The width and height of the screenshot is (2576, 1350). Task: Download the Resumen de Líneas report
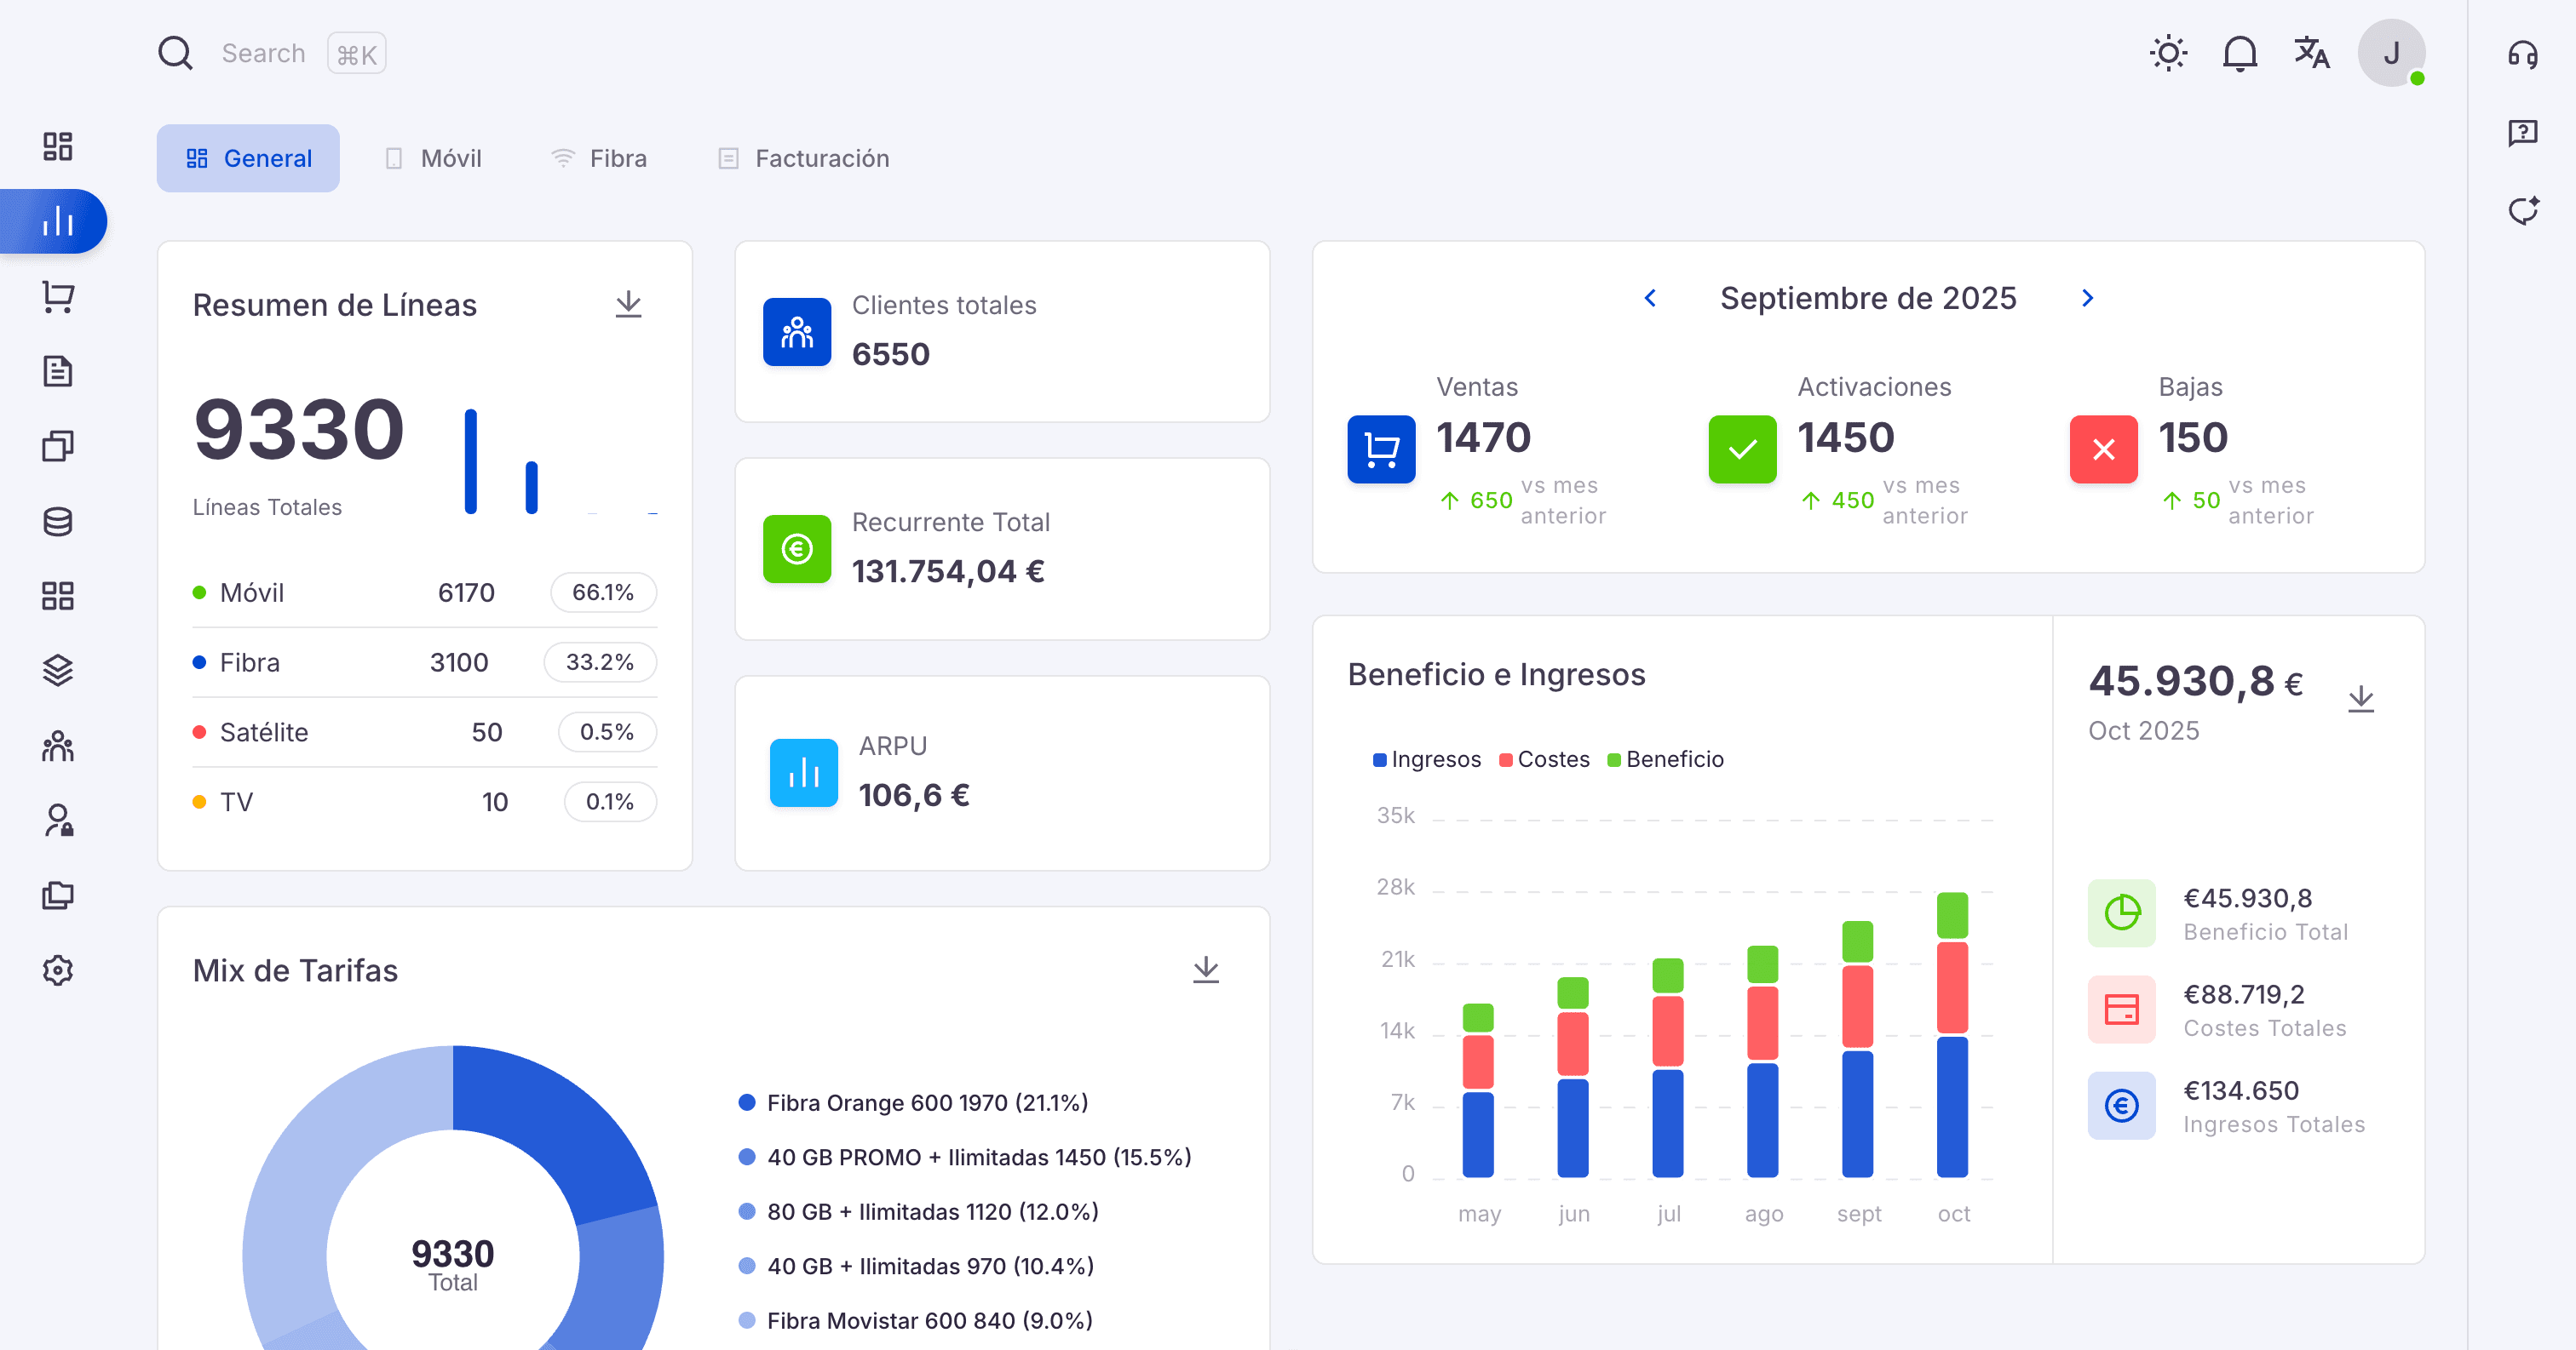pyautogui.click(x=628, y=305)
